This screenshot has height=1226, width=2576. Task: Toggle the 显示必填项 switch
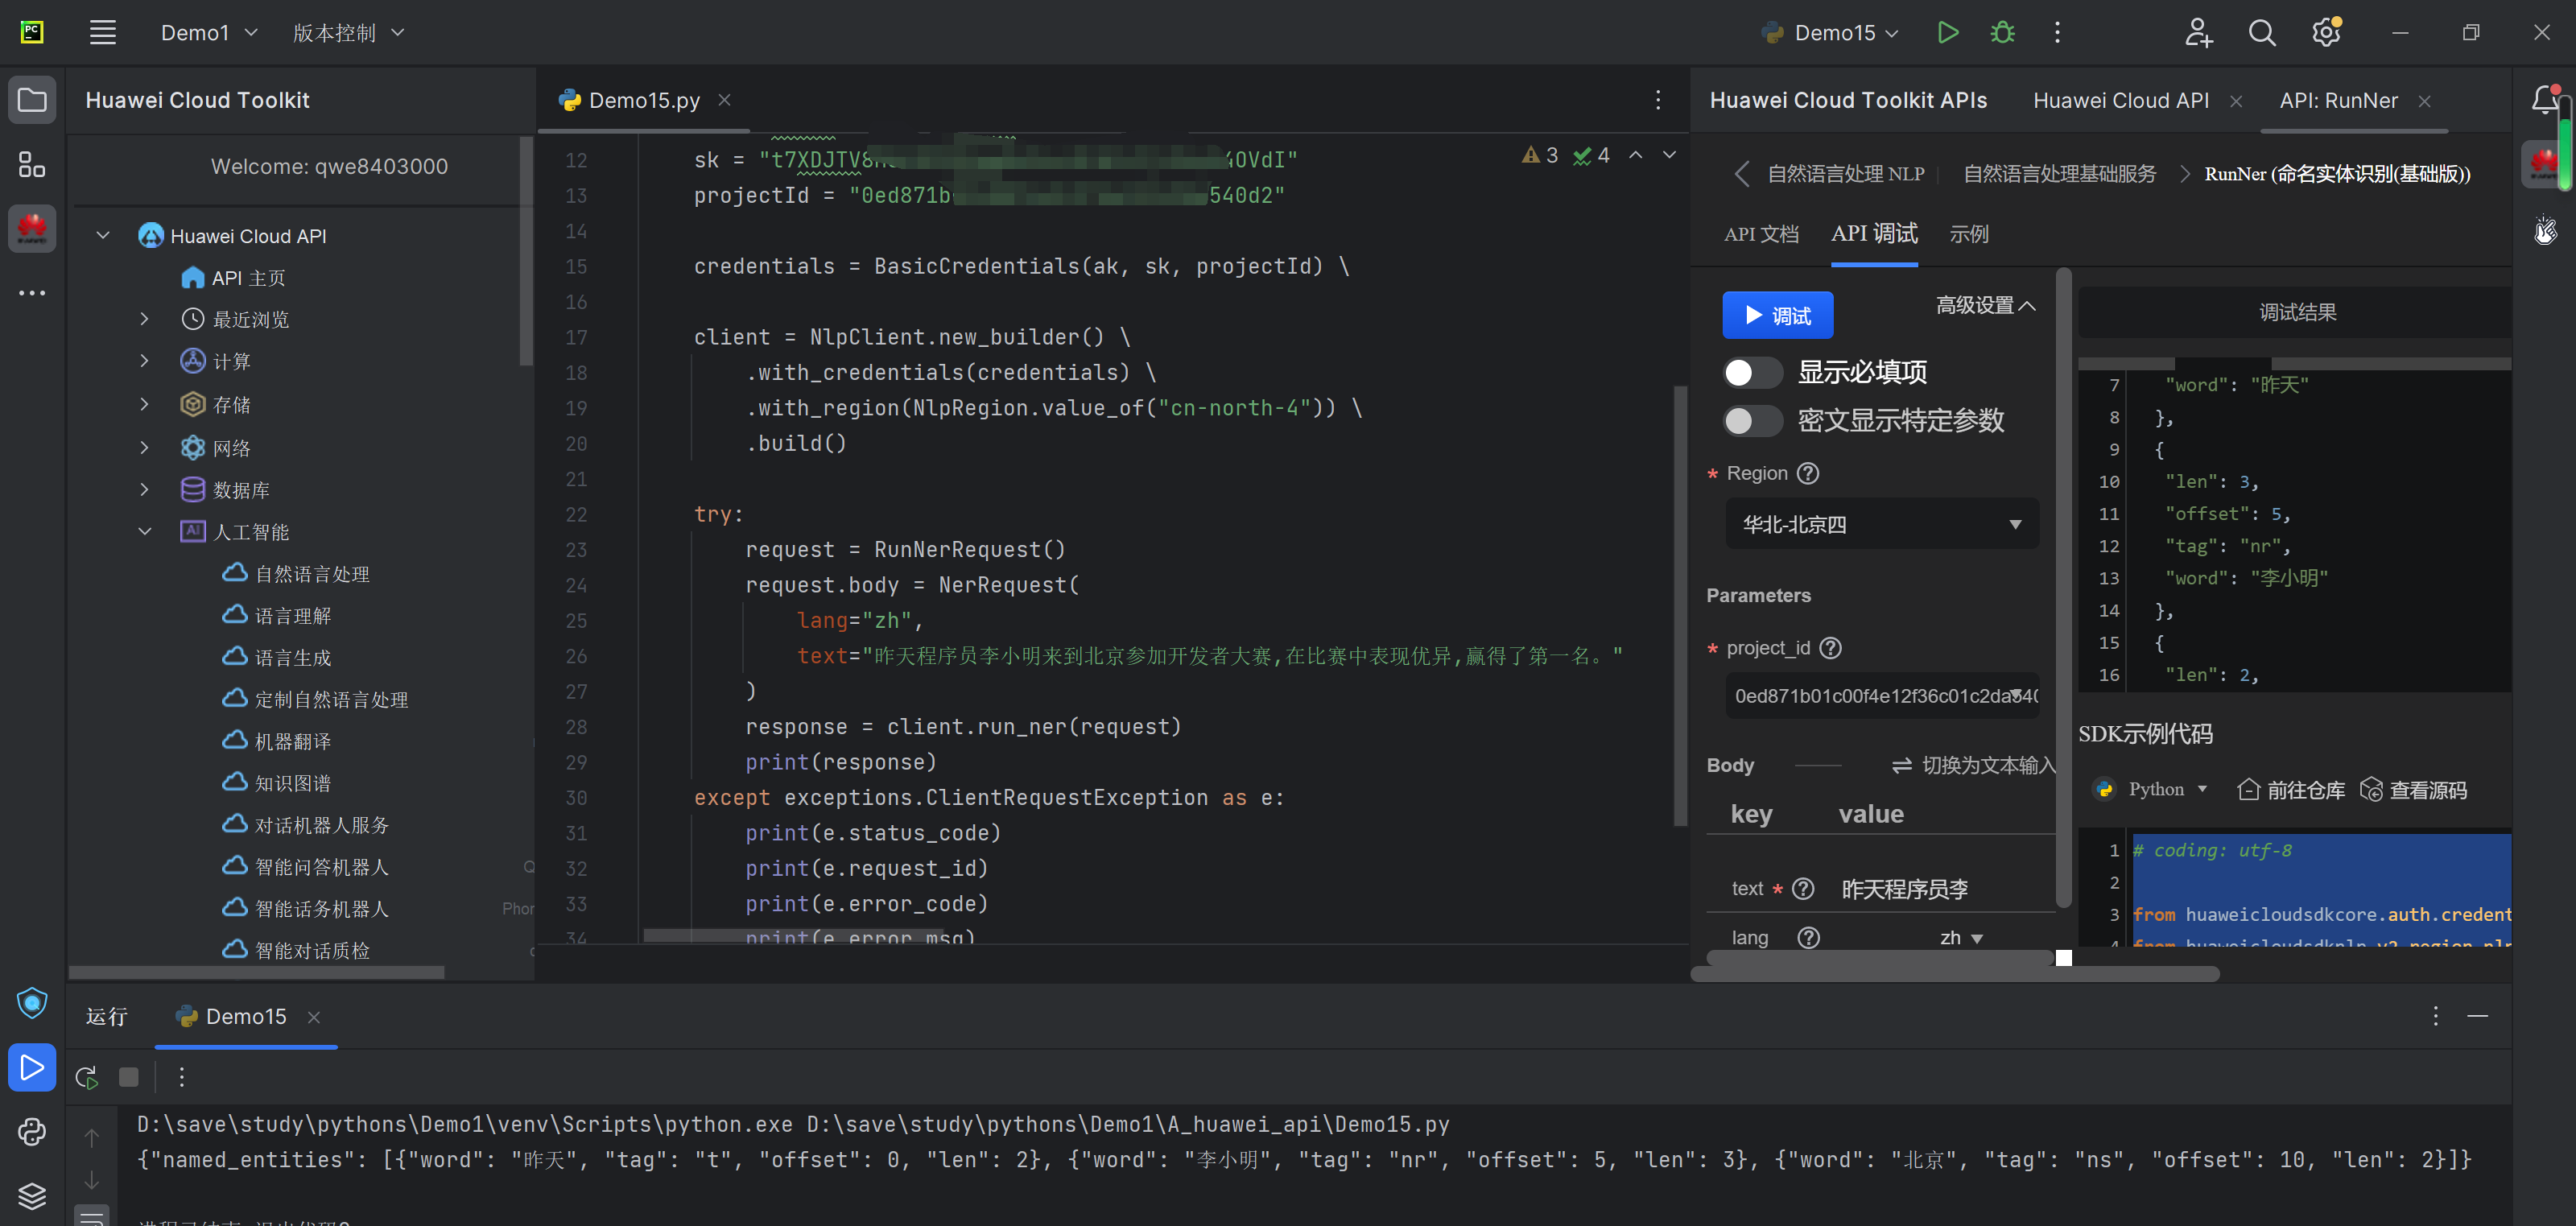click(x=1752, y=373)
